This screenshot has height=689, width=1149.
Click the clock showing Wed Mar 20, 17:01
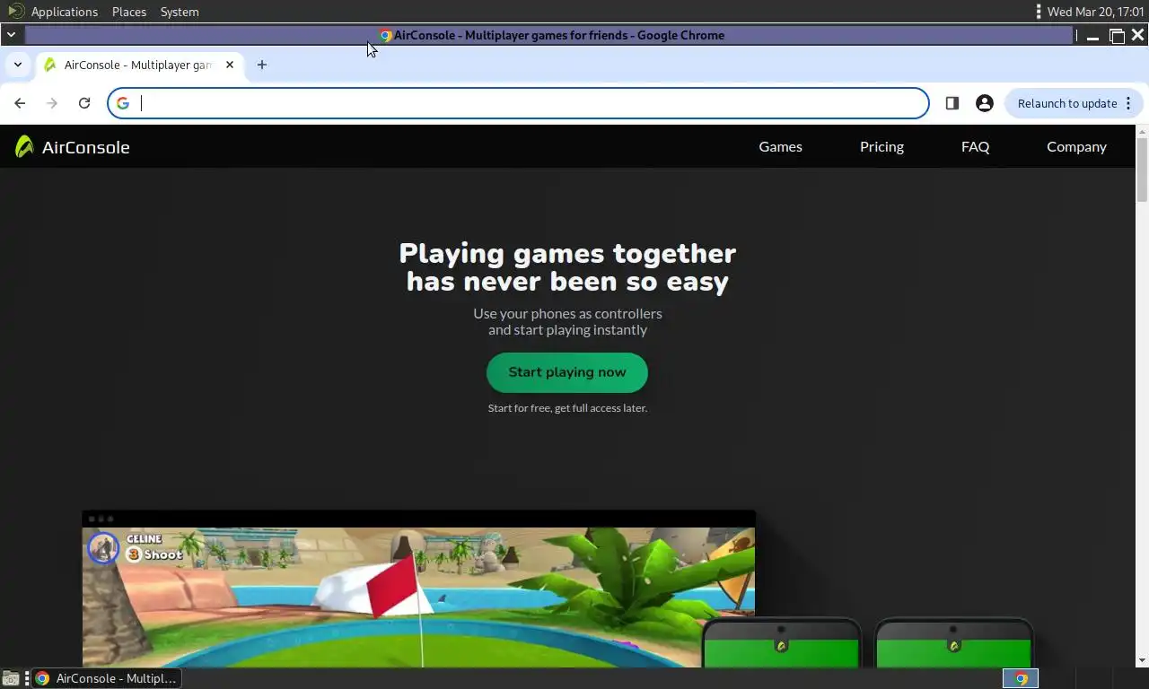pyautogui.click(x=1095, y=12)
